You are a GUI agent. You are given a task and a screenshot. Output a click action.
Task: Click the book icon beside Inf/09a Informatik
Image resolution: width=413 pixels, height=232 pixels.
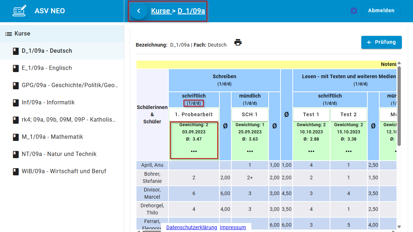15,103
